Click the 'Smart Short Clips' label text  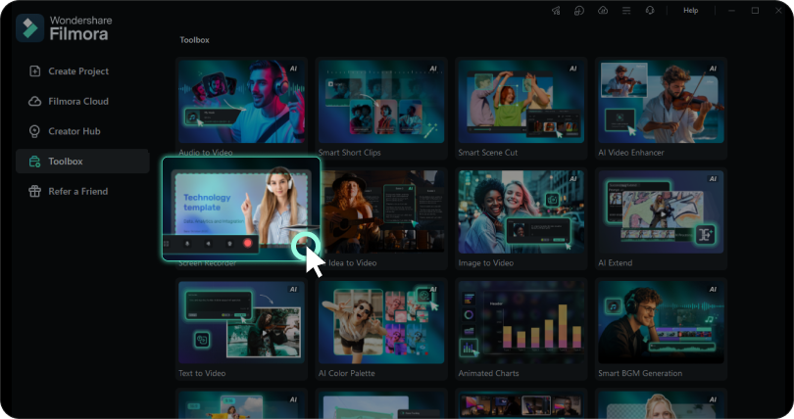point(349,153)
